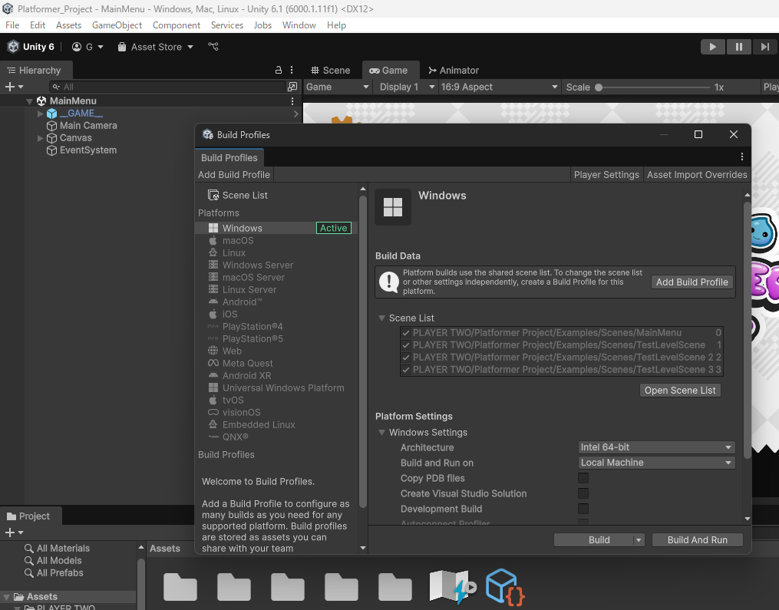Click Add Build Profile in the window toolbar
The height and width of the screenshot is (610, 779).
click(234, 174)
